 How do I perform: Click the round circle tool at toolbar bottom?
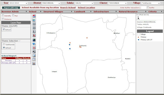(34, 63)
